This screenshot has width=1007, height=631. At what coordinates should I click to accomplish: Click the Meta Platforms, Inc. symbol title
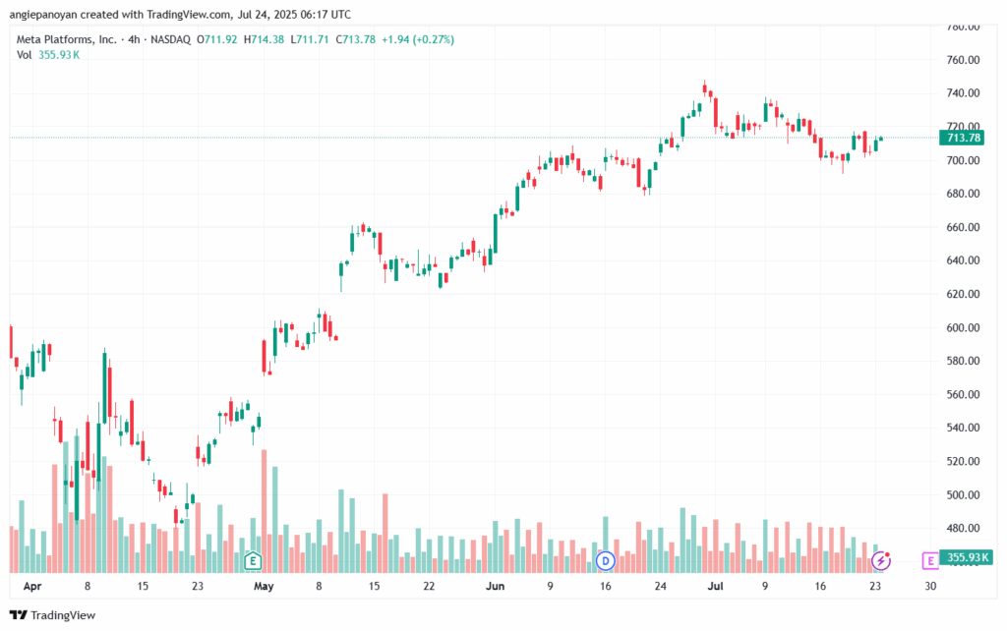66,39
